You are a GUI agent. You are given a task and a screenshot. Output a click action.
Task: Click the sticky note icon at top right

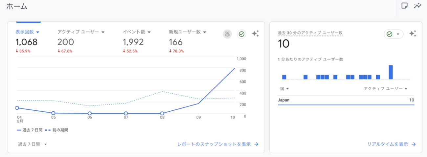405,6
